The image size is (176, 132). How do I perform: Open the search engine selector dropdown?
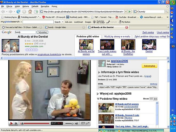(x=137, y=12)
